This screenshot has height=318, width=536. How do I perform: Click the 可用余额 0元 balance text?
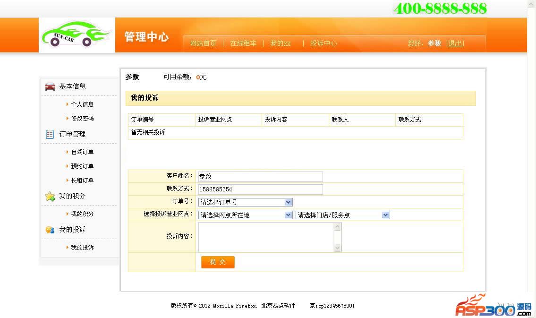[x=185, y=77]
